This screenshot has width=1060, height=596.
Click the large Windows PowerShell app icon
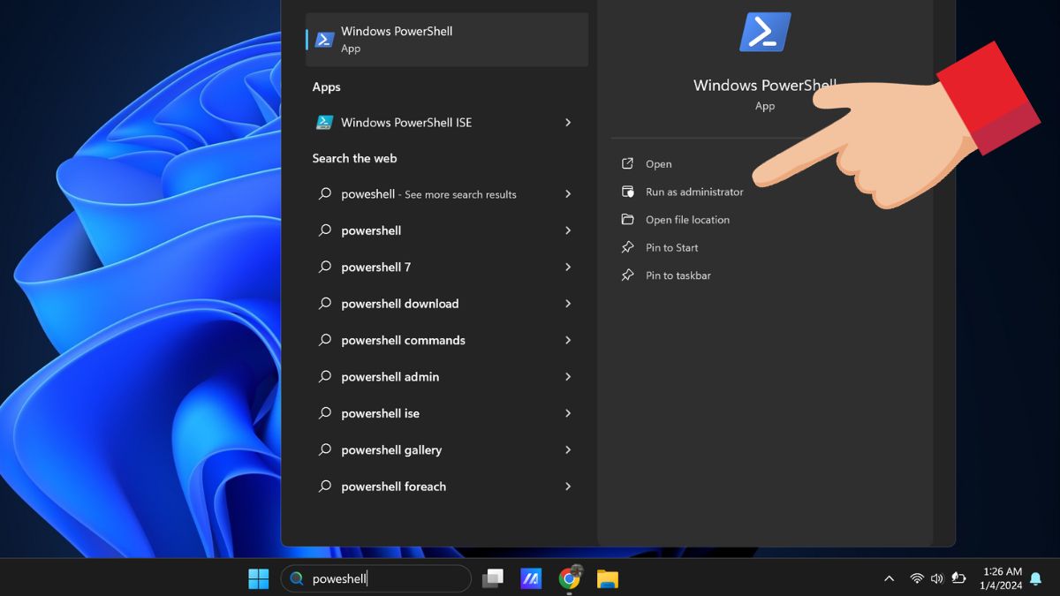click(764, 31)
